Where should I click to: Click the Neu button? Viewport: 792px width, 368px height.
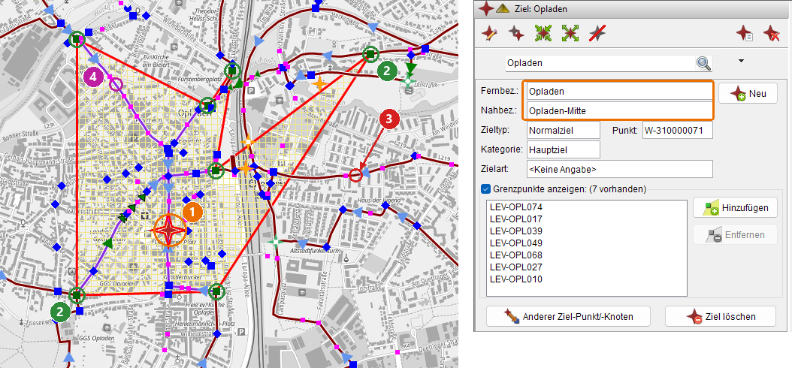coord(748,93)
